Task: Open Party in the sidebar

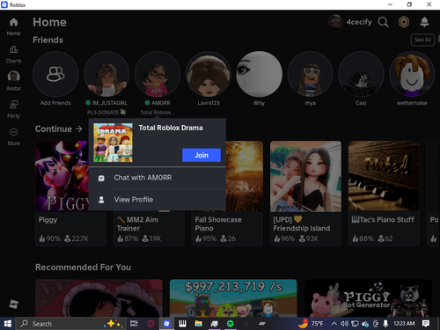Action: [x=13, y=109]
